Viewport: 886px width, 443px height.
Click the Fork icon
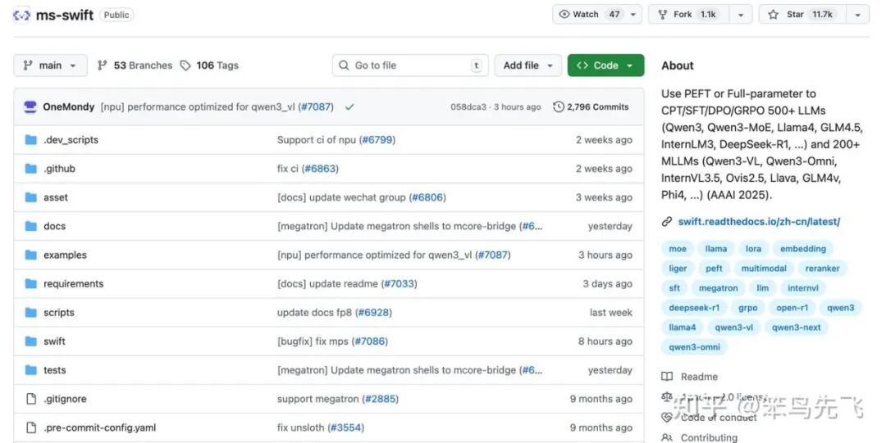point(663,15)
